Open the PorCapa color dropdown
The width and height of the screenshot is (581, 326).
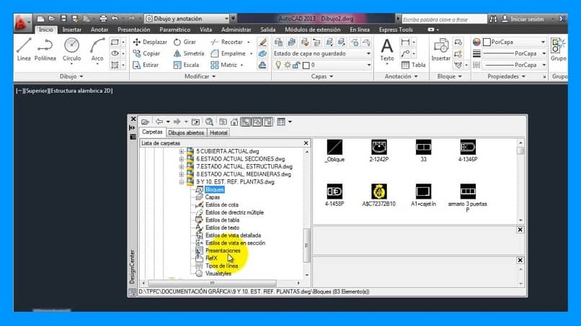point(544,42)
